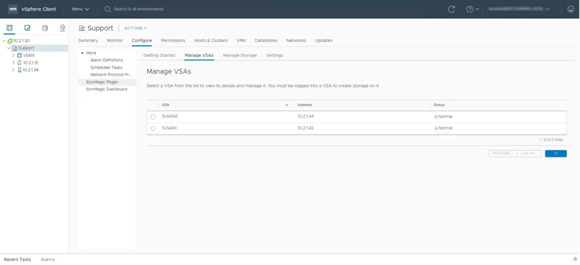Open Scheduled Tasks
Viewport: 580px width, 265px height.
(106, 68)
